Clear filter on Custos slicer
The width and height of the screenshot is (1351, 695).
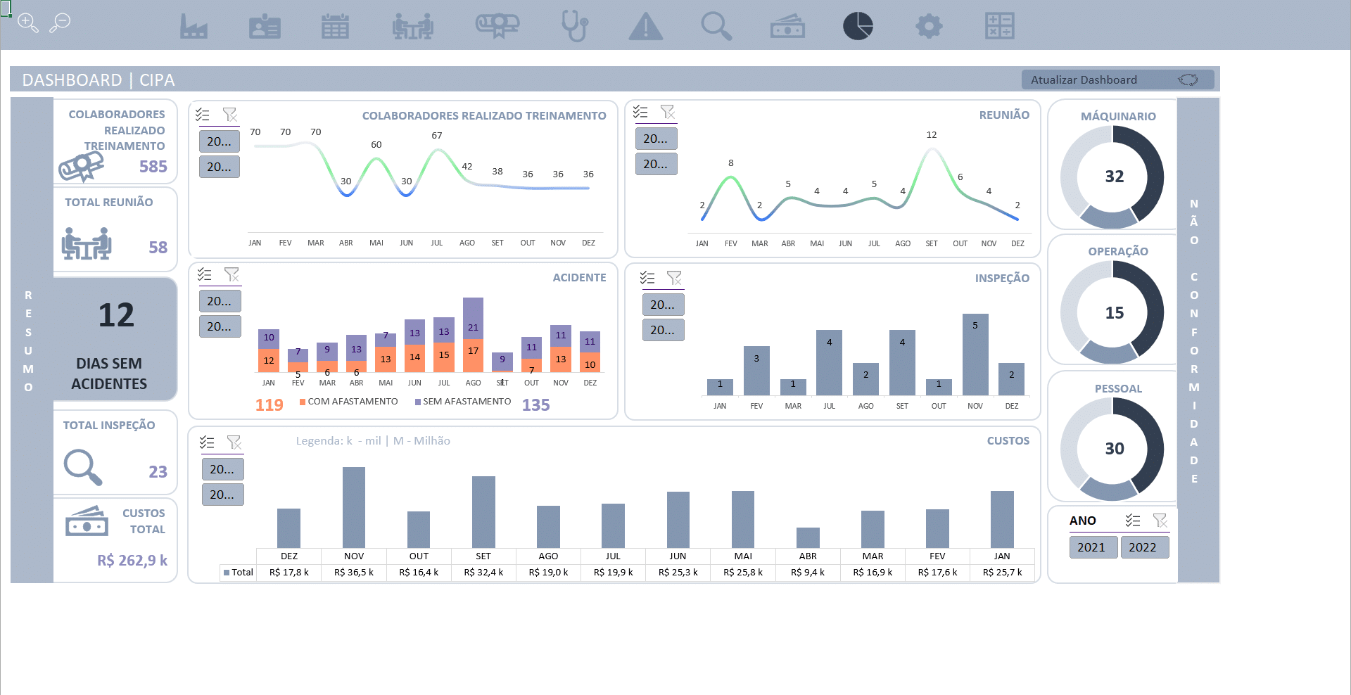(234, 442)
